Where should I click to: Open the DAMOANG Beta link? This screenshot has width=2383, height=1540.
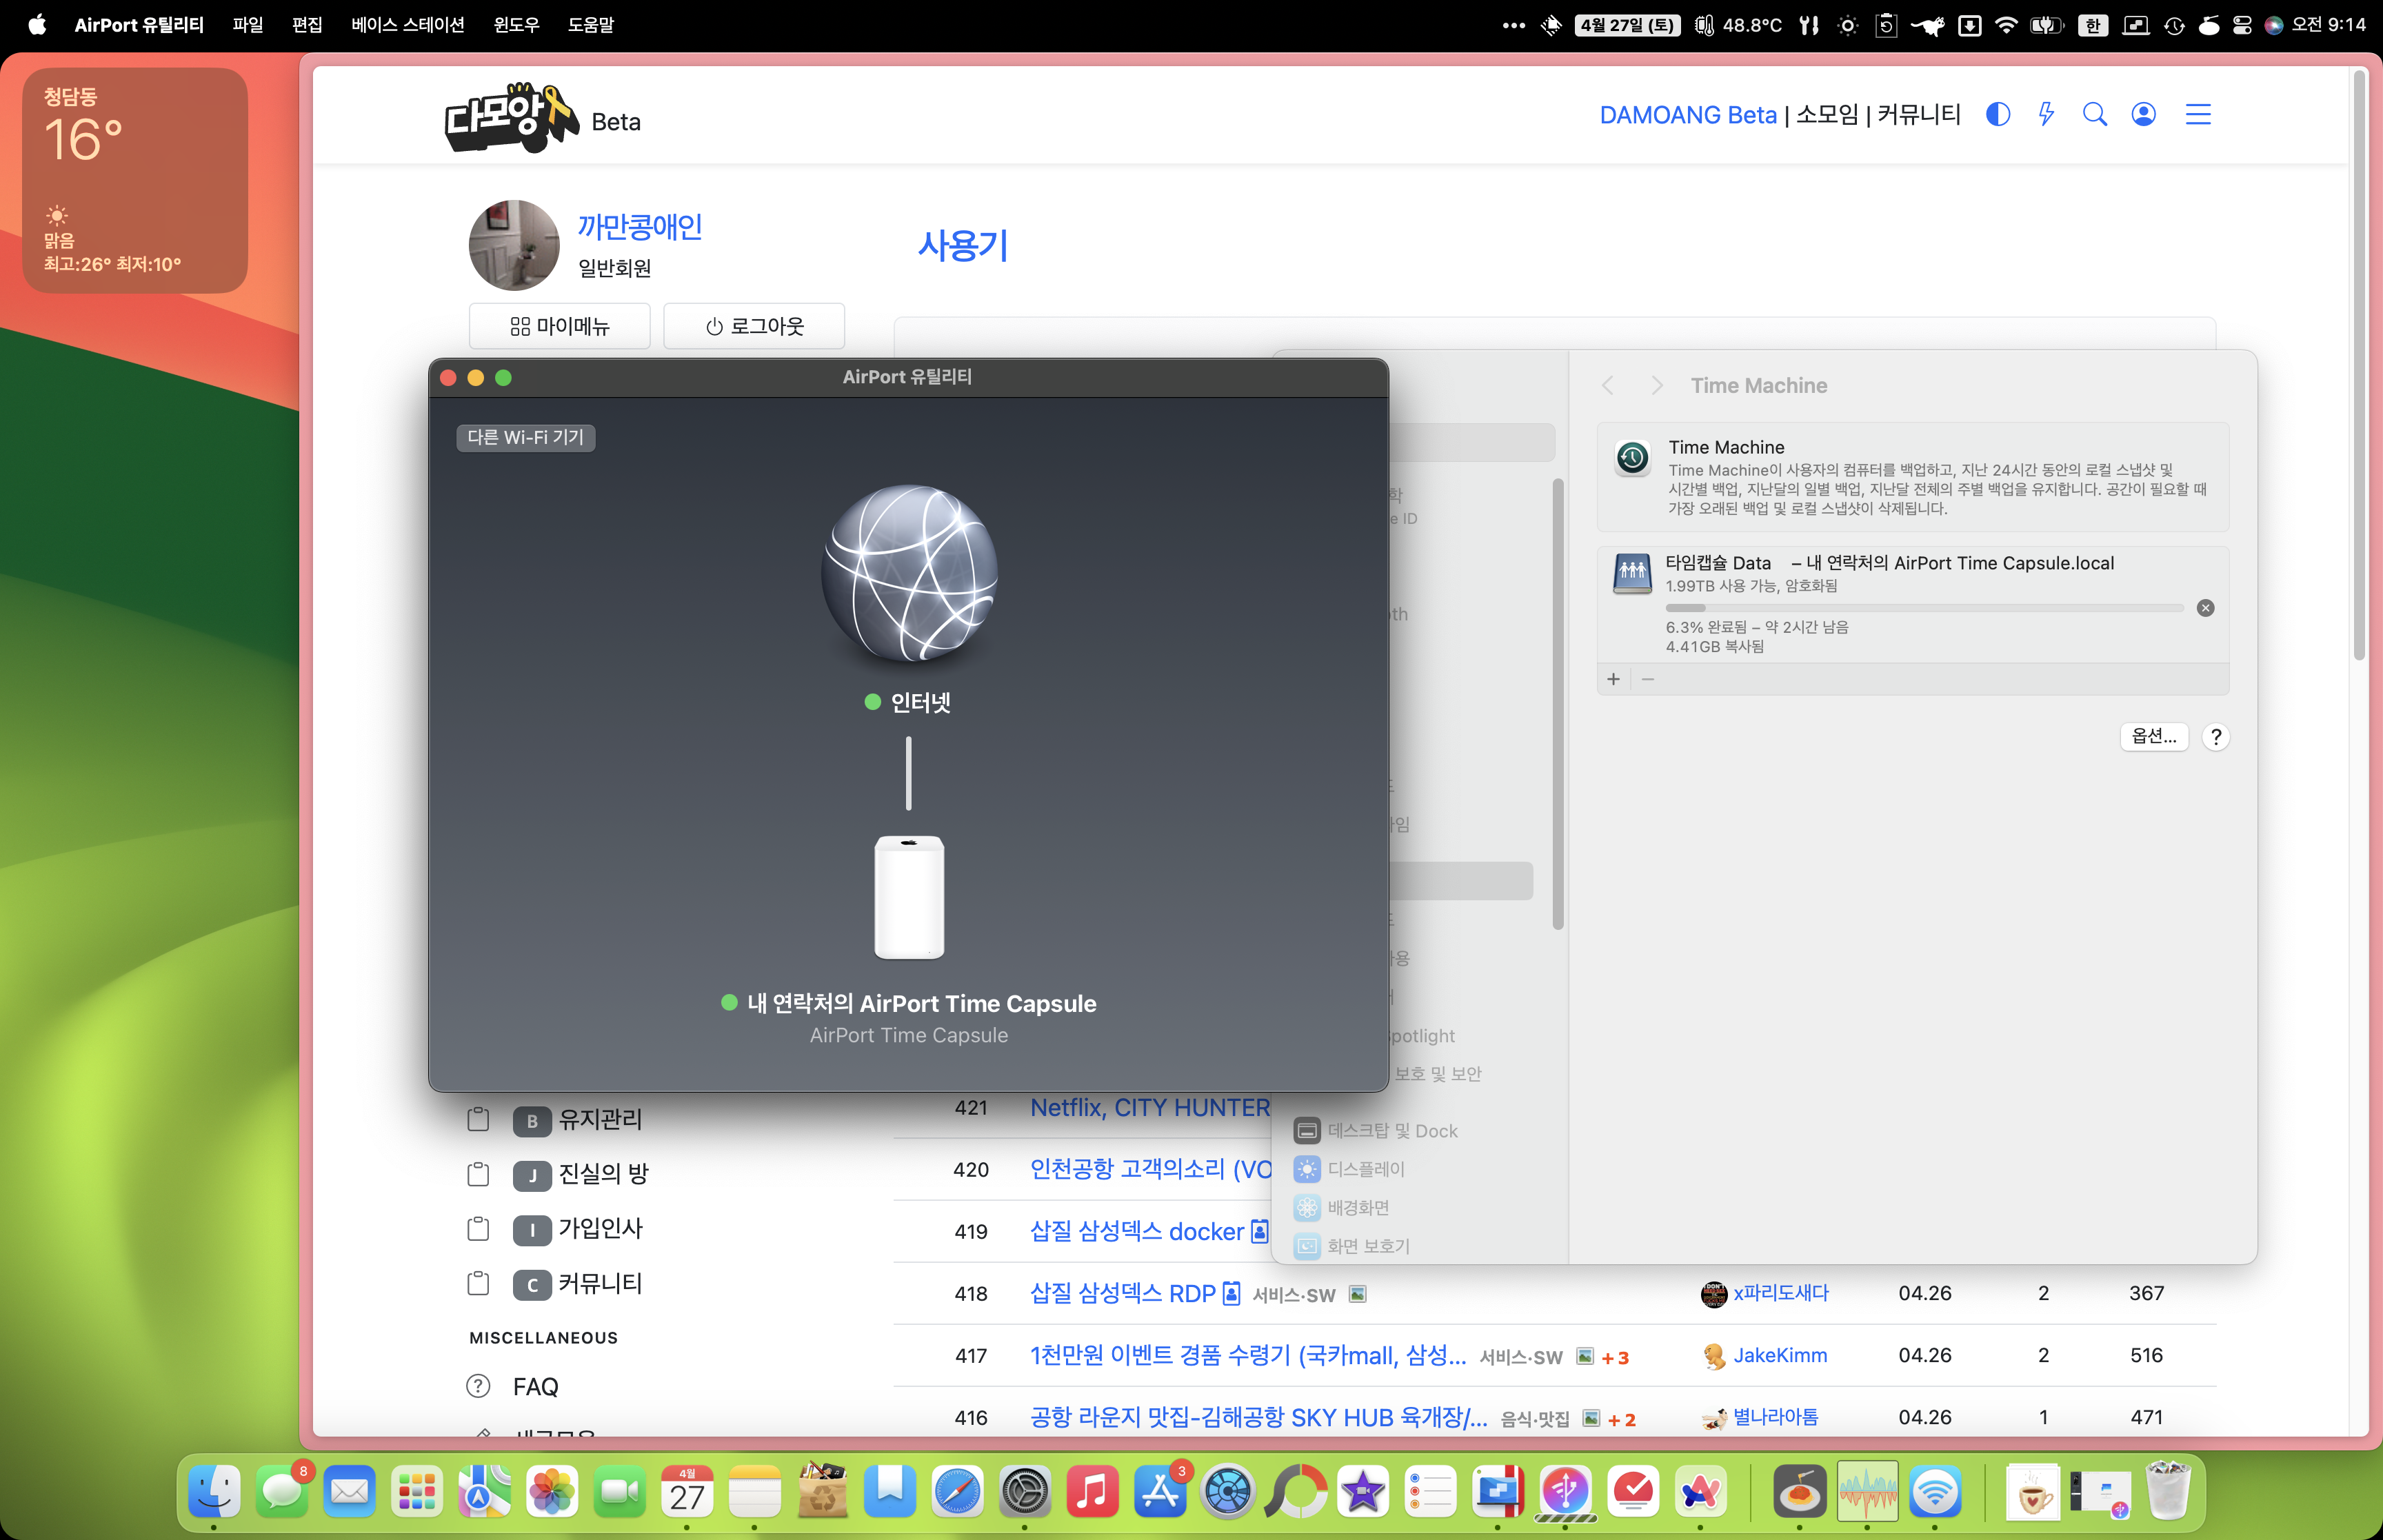tap(1688, 115)
